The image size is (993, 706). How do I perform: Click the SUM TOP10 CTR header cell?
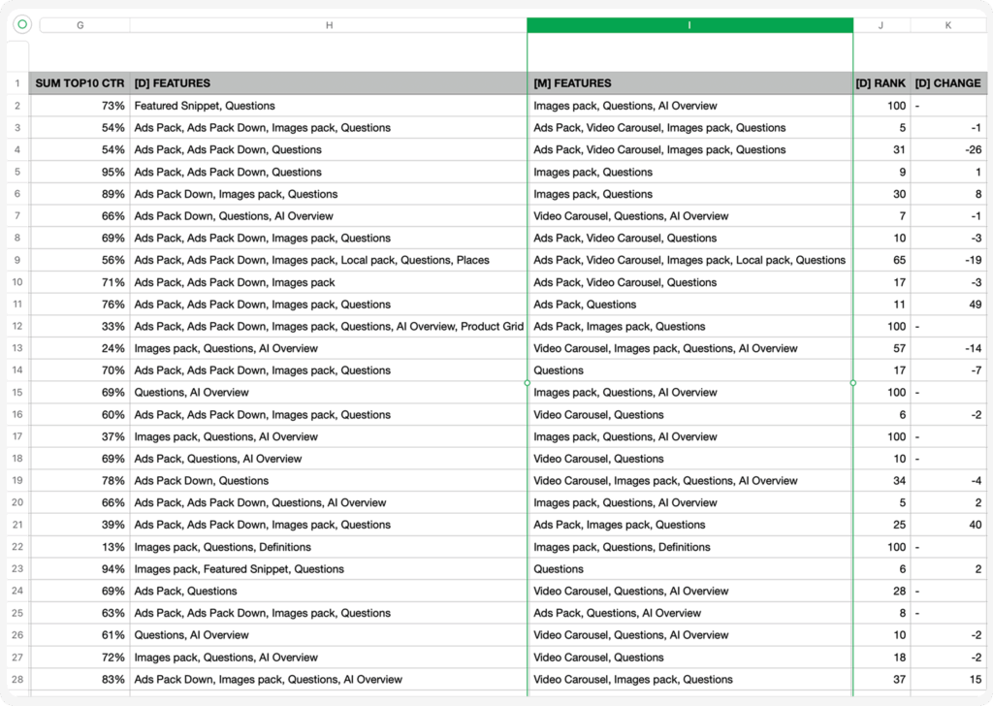point(80,83)
